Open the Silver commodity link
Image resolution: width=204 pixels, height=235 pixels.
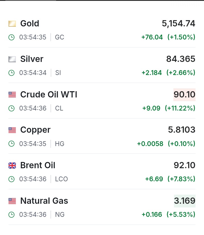click(32, 59)
